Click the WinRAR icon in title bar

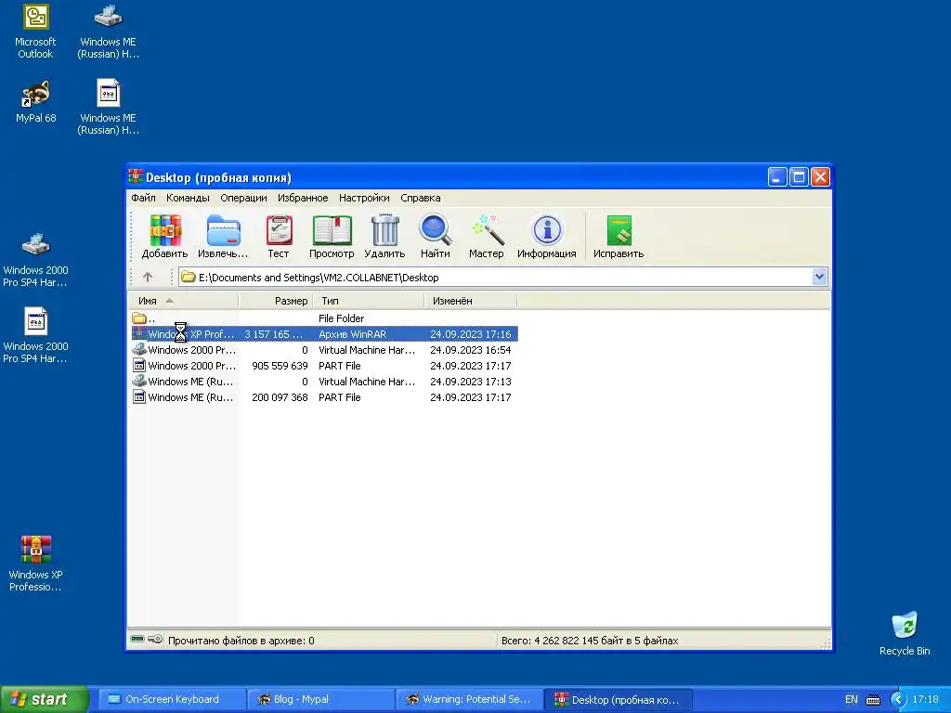pyautogui.click(x=136, y=177)
